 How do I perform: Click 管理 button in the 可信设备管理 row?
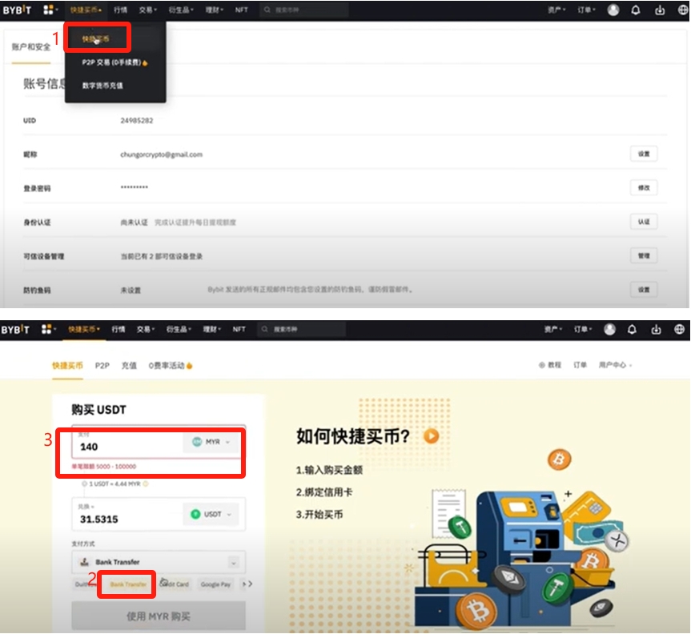point(644,255)
